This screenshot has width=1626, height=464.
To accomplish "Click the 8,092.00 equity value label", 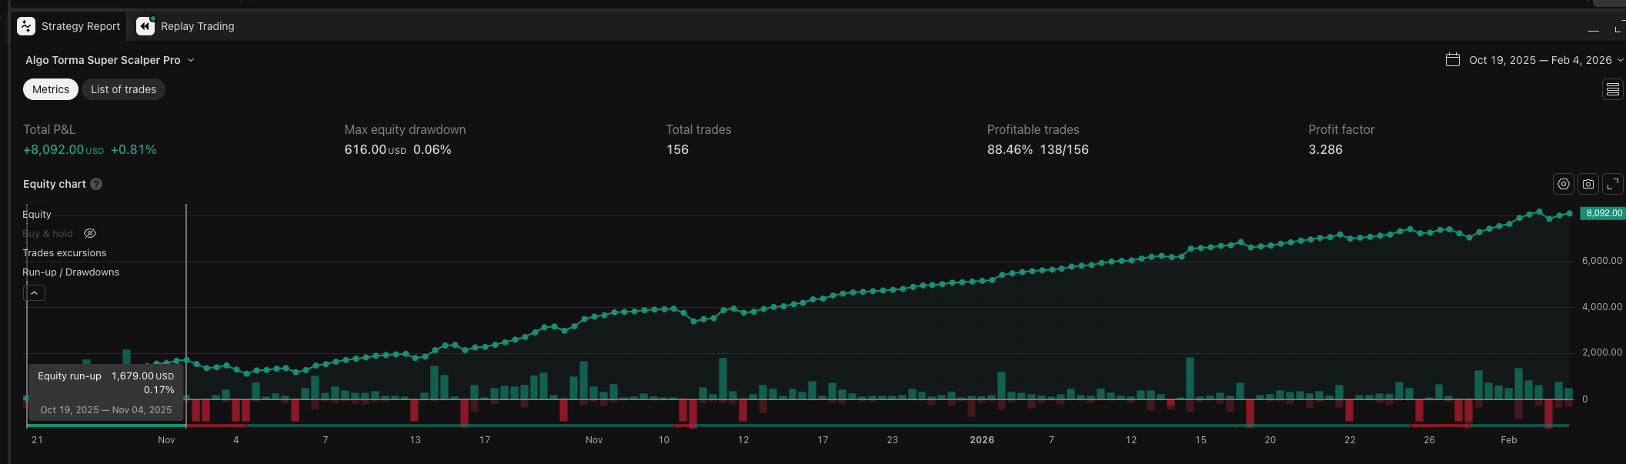I will pos(1603,213).
